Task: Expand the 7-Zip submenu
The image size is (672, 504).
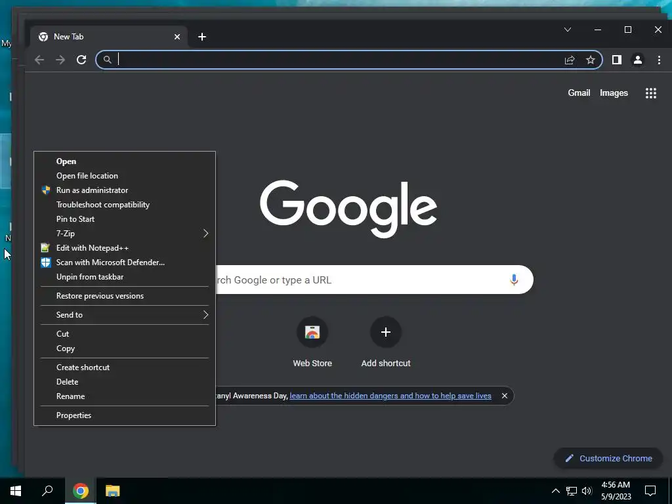Action: 125,234
